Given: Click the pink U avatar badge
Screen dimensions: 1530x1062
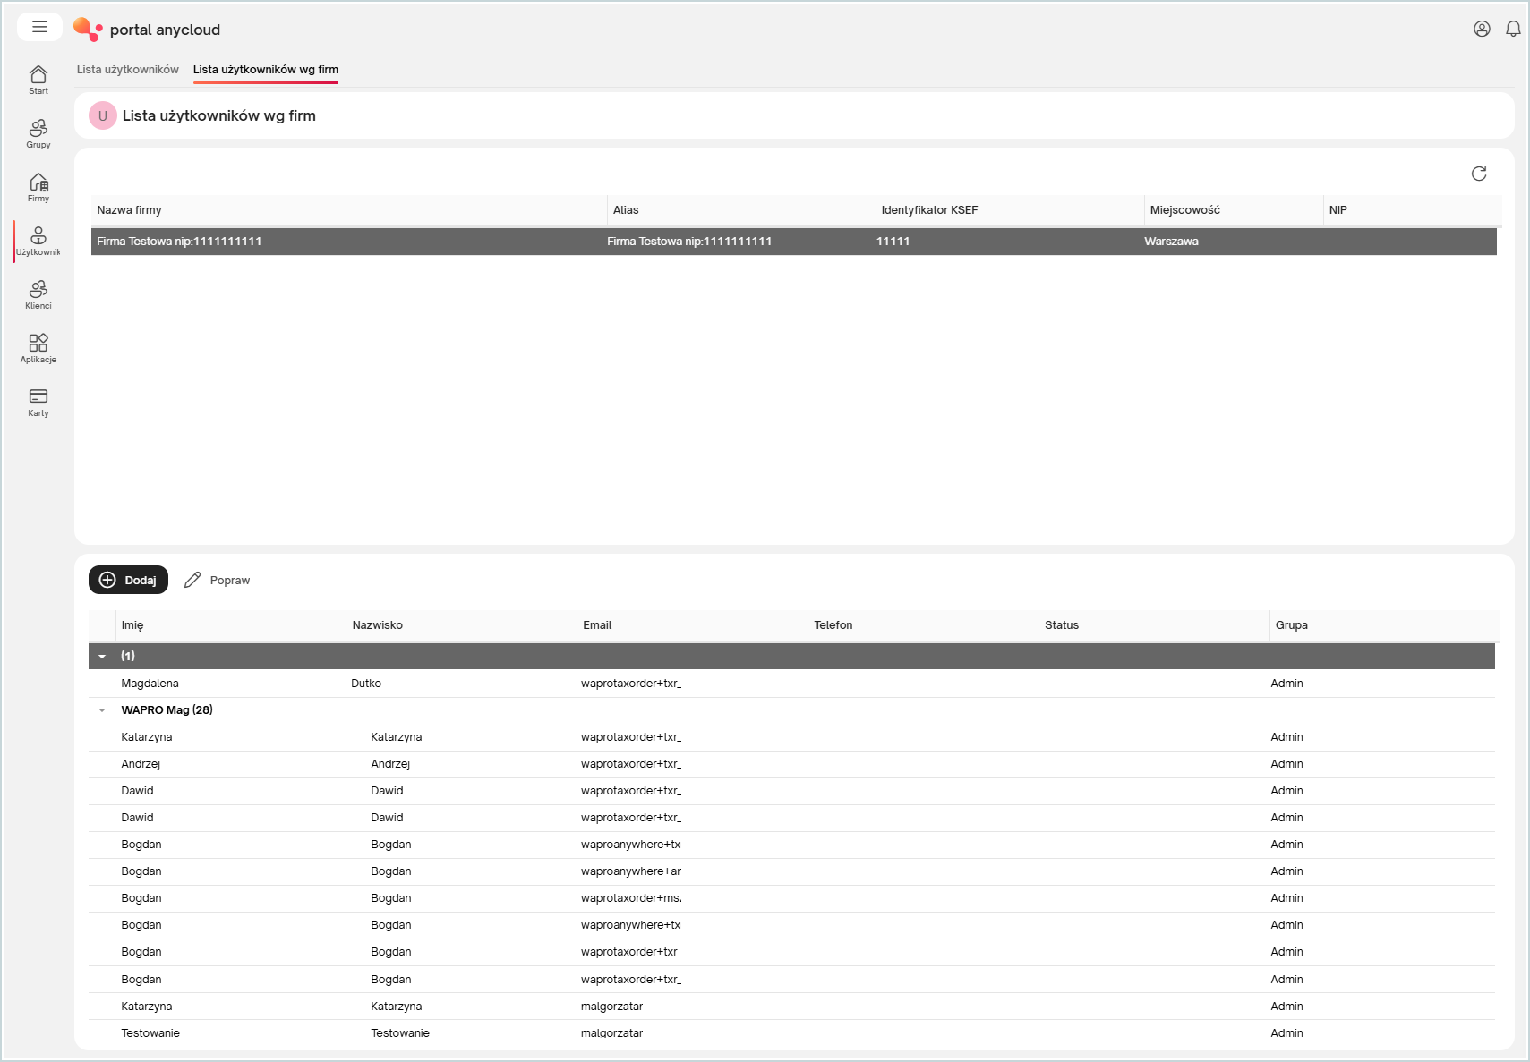Looking at the screenshot, I should (x=103, y=115).
